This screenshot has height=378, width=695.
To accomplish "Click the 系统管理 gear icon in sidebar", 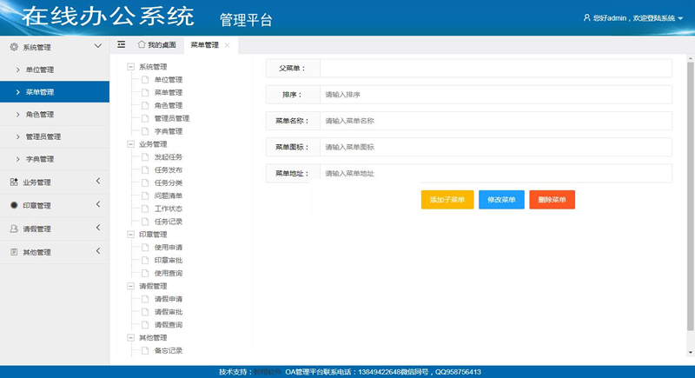I will coord(14,47).
